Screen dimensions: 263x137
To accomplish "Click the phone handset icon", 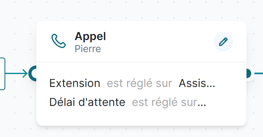I will (58, 41).
